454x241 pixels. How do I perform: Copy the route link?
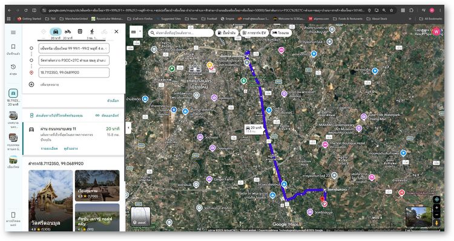[x=107, y=115]
